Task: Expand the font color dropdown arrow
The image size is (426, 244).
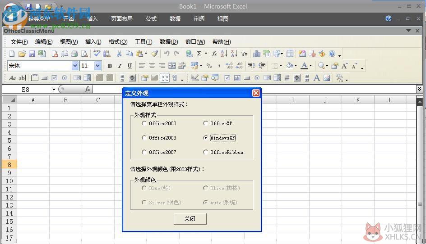Action: (310, 66)
